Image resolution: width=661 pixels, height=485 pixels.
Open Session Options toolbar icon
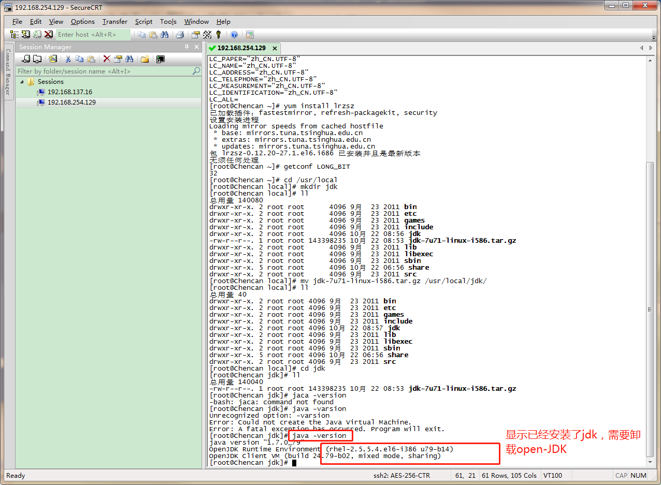coord(195,35)
